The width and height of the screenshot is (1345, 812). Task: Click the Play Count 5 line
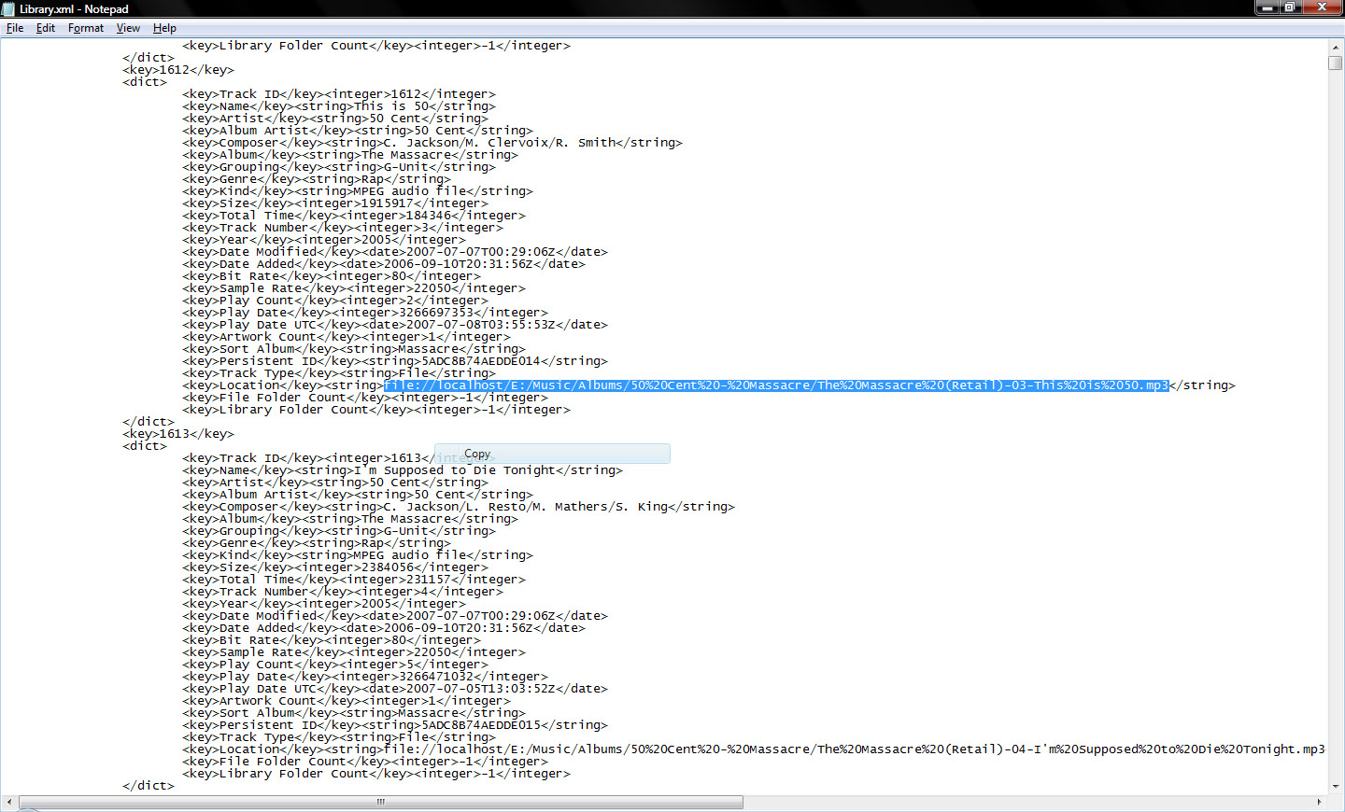(x=335, y=665)
